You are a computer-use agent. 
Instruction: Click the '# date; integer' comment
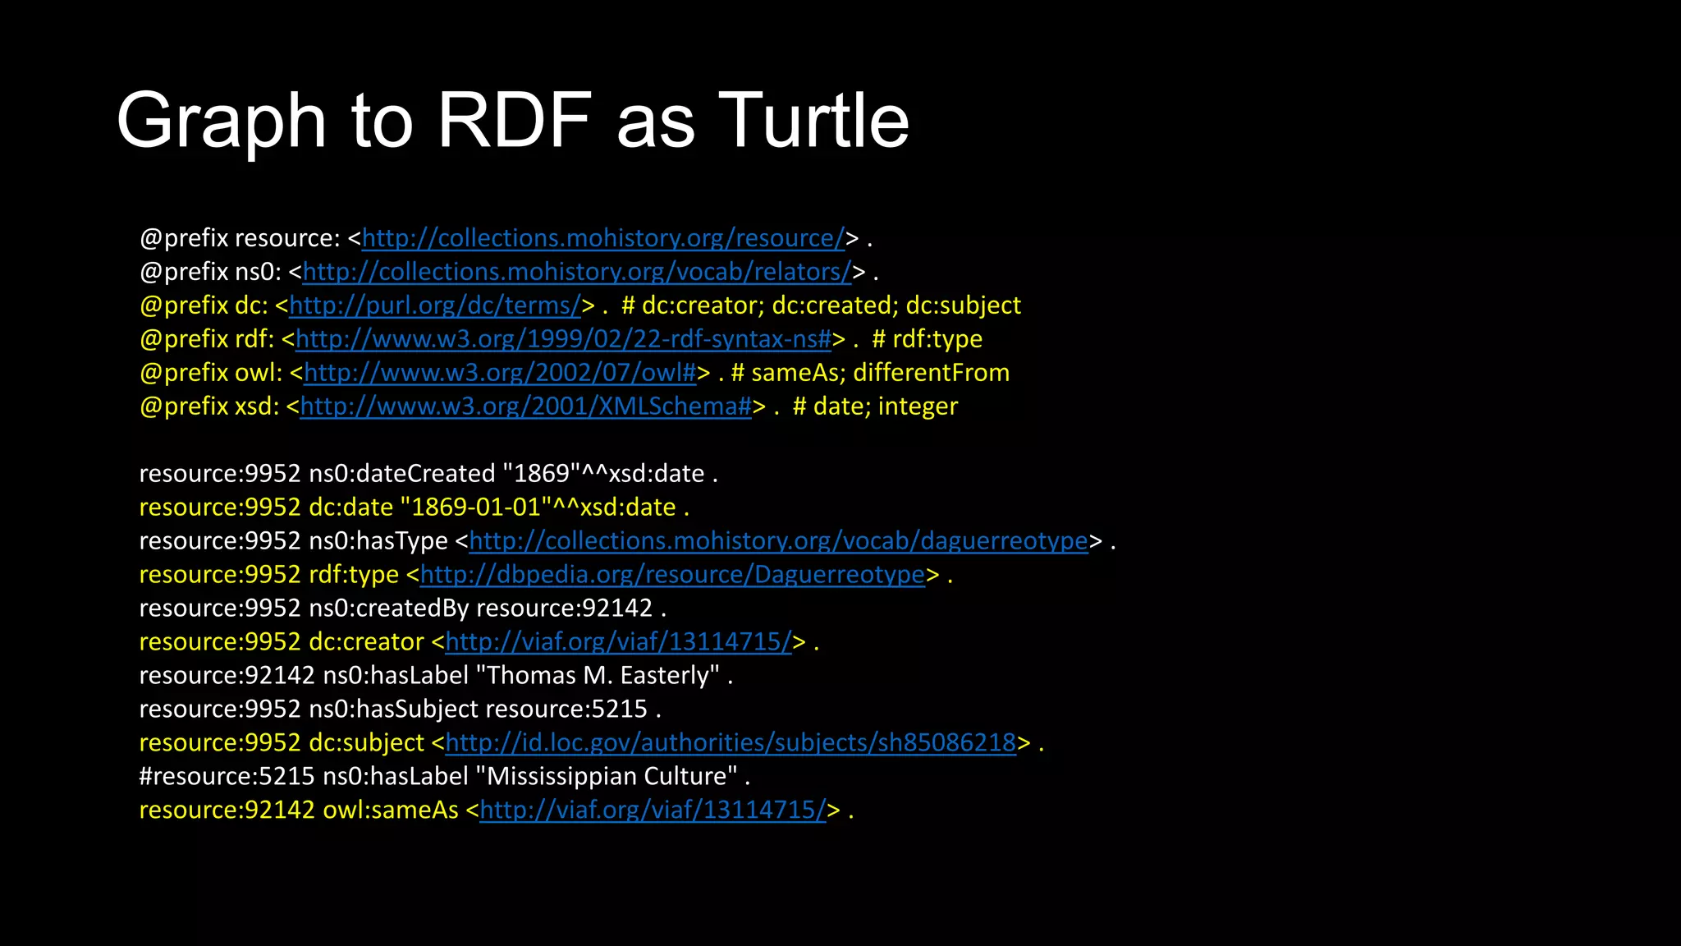coord(876,406)
